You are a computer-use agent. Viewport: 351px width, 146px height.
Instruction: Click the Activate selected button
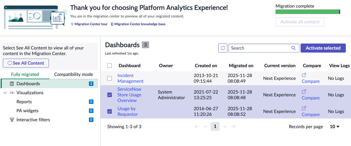pos(323,48)
